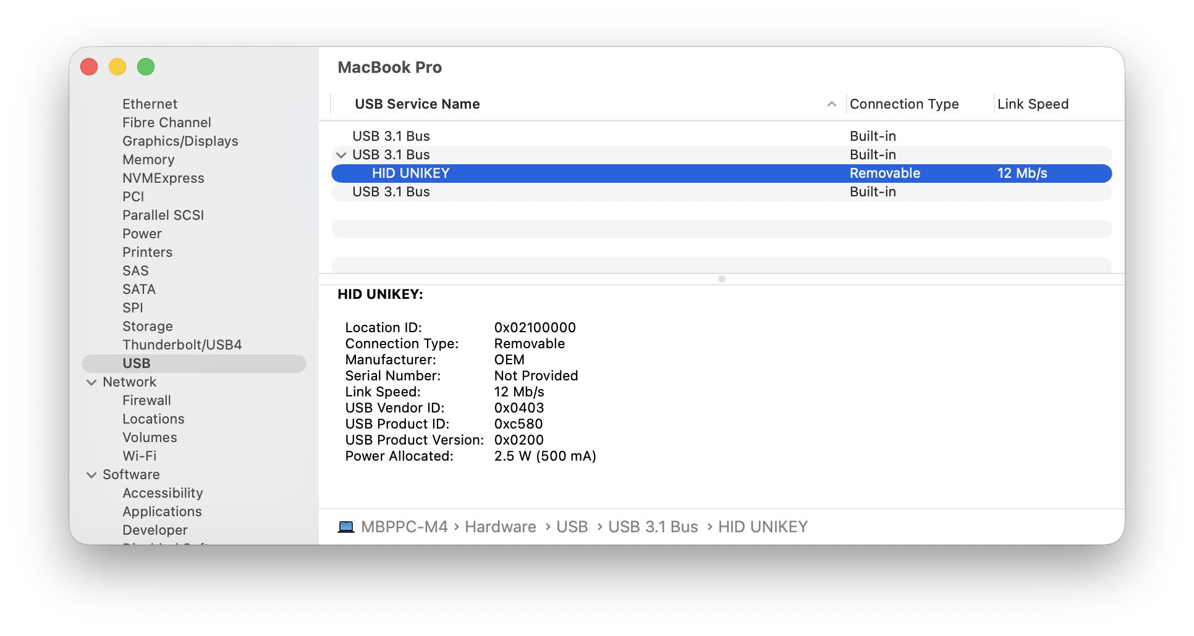The height and width of the screenshot is (636, 1194).
Task: Select the first USB 3.1 Bus row
Action: point(721,136)
